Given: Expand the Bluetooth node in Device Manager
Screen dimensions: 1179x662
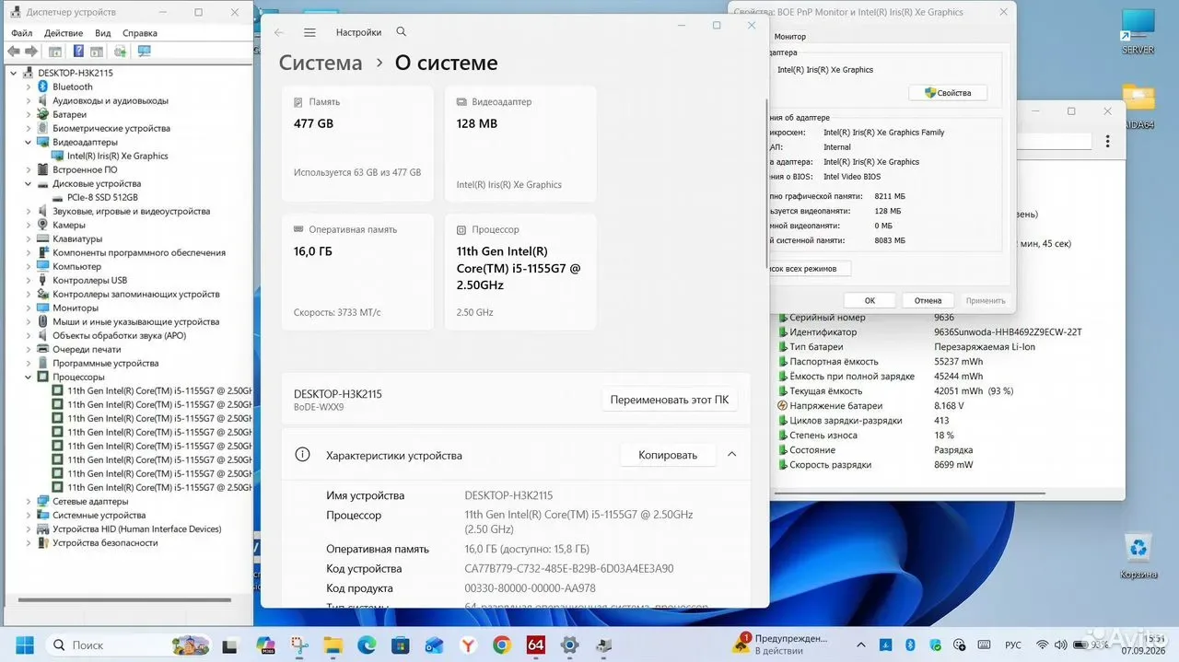Looking at the screenshot, I should (x=29, y=87).
